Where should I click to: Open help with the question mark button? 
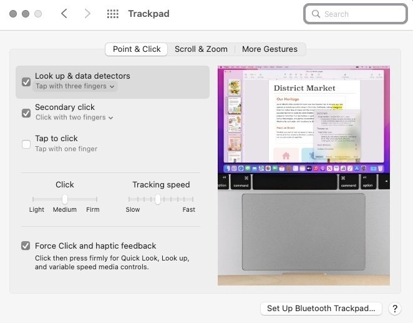click(394, 308)
